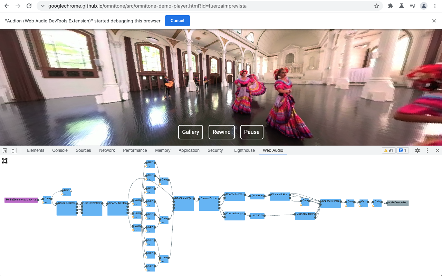Image resolution: width=442 pixels, height=276 pixels.
Task: Close the DevTools panel
Action: click(x=437, y=150)
